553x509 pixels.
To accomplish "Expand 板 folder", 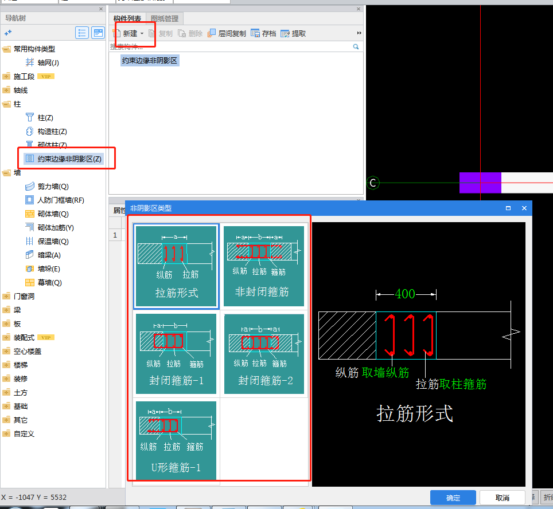I will (6, 323).
